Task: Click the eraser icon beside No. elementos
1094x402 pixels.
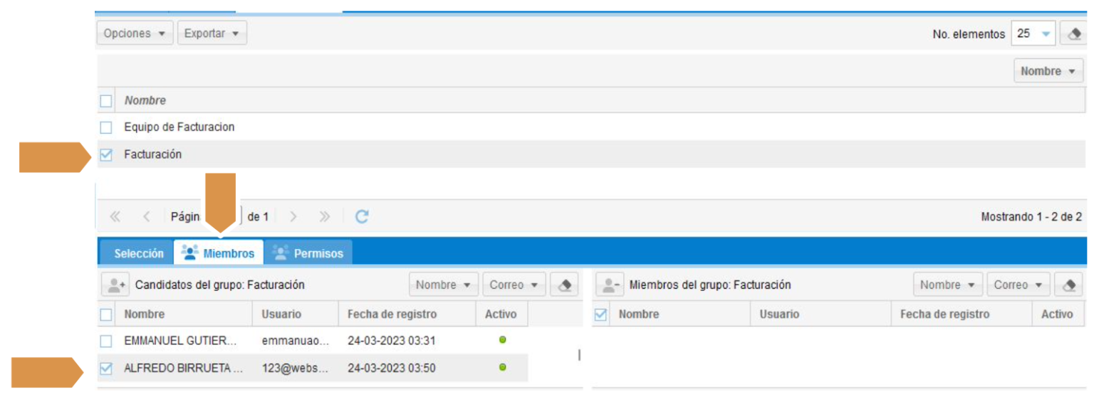Action: coord(1075,34)
